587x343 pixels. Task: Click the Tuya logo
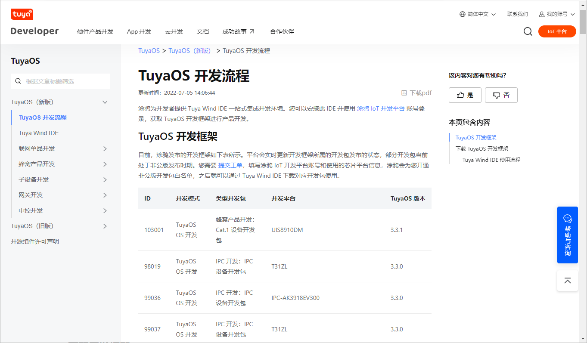tap(22, 14)
